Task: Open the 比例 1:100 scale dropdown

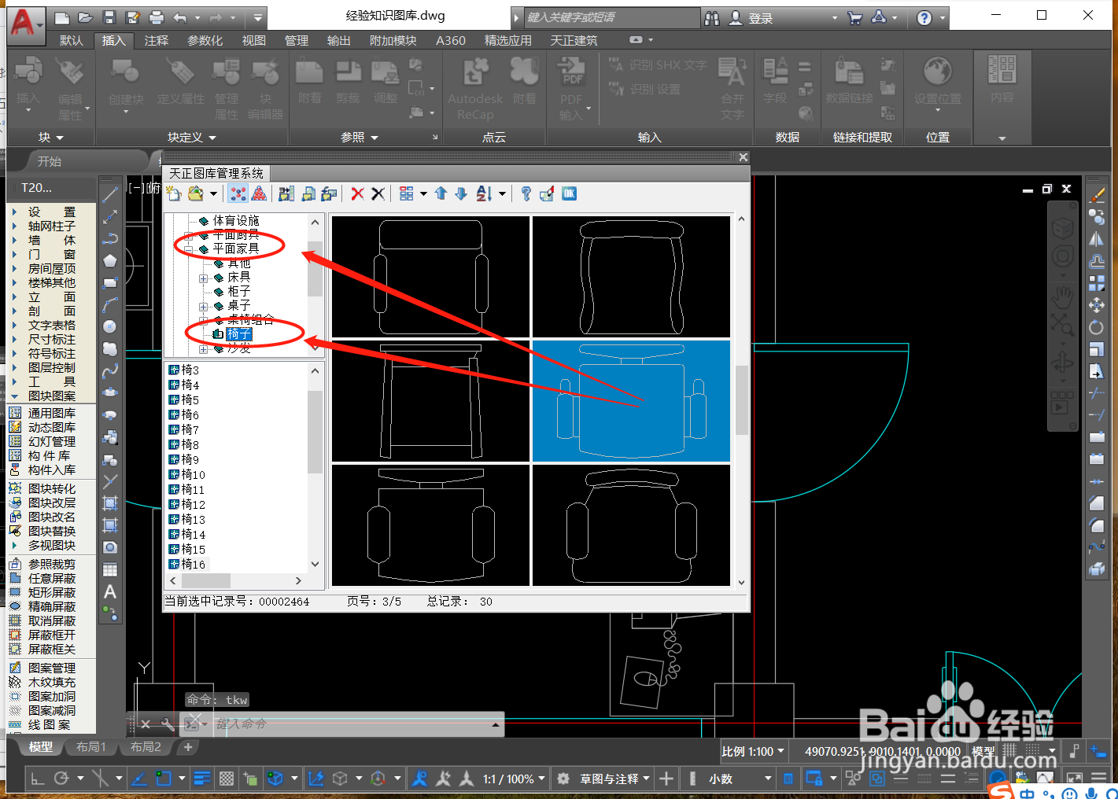Action: click(753, 752)
